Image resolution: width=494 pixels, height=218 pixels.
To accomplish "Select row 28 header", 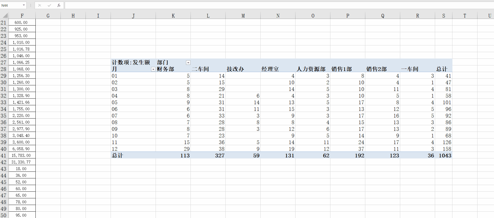I will (x=3, y=69).
